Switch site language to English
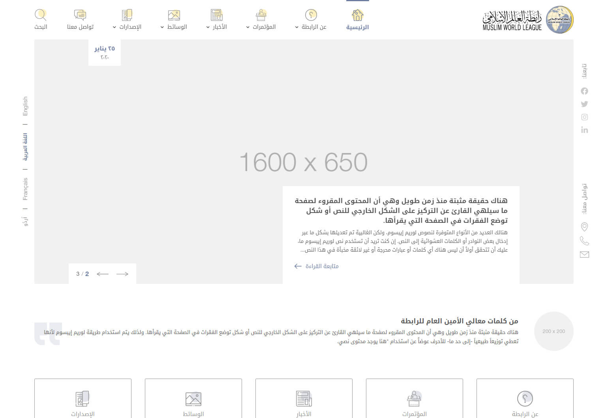Viewport: 608px width, 418px height. click(x=25, y=106)
